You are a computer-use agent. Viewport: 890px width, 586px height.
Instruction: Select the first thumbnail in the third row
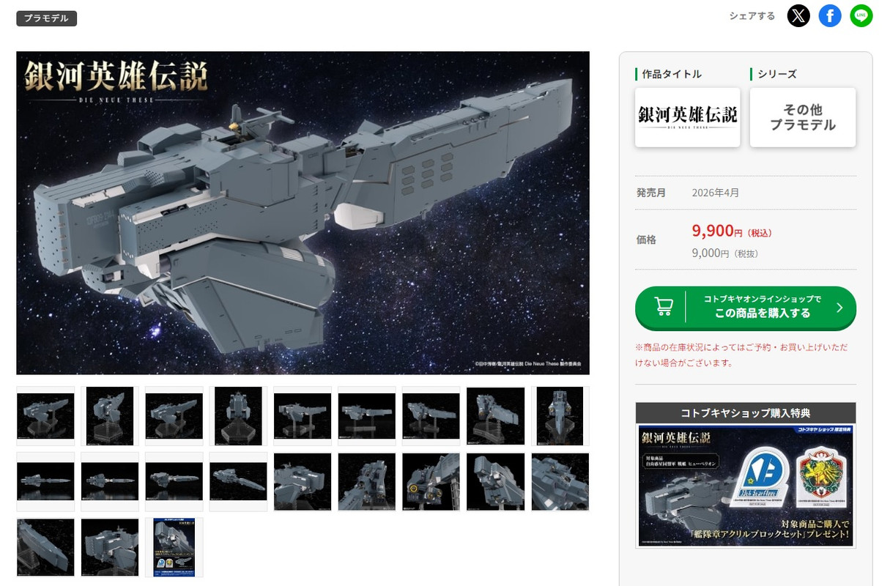coord(45,547)
